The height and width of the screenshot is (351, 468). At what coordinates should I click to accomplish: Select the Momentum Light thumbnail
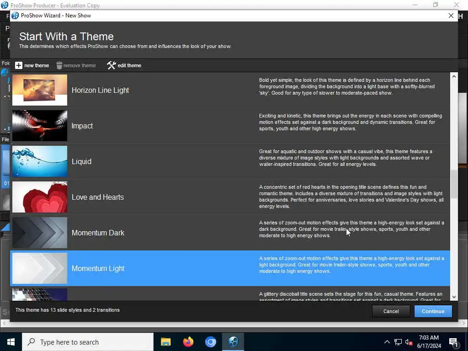40,268
